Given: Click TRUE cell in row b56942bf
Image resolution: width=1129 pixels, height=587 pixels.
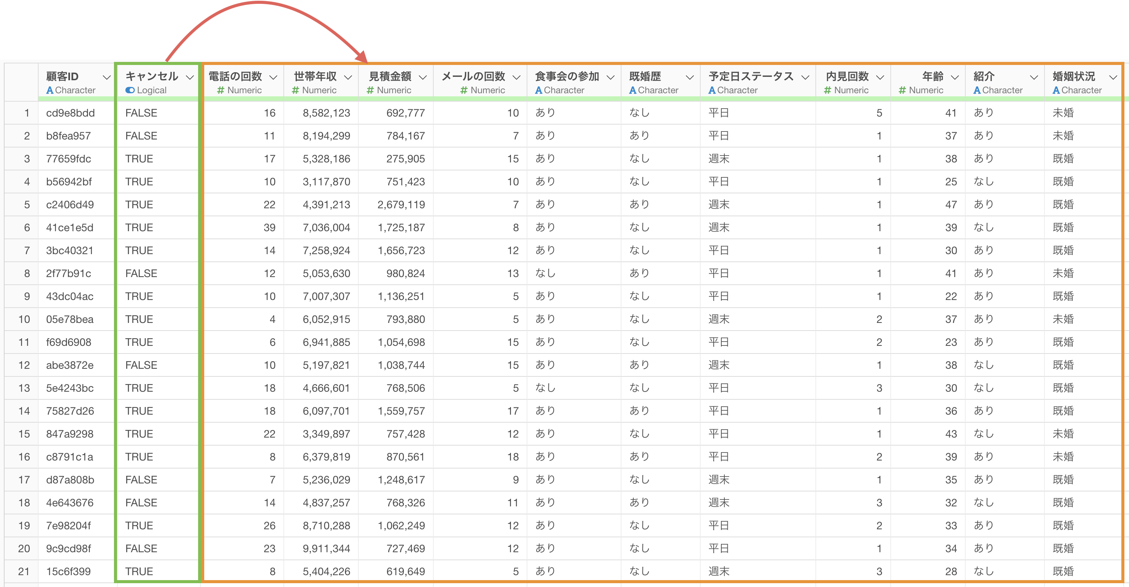Looking at the screenshot, I should click(x=139, y=182).
